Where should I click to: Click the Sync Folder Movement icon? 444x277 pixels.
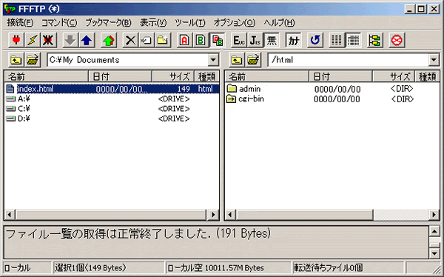(374, 40)
